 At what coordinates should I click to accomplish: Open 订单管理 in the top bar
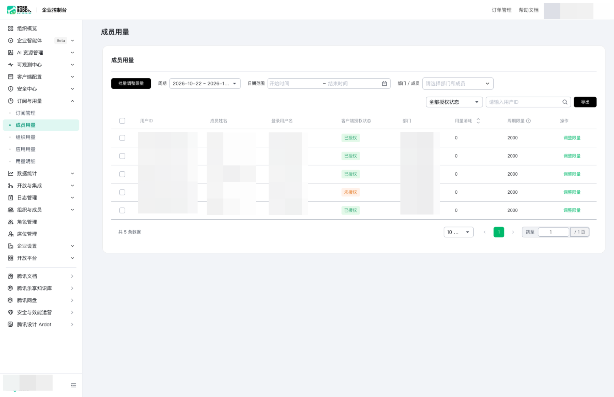[502, 10]
